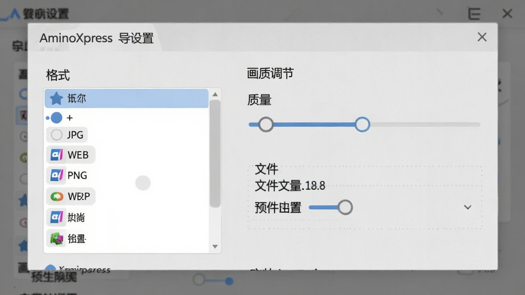This screenshot has height=295, width=525.
Task: Click the 文件文量.18.8 text
Action: pos(290,185)
